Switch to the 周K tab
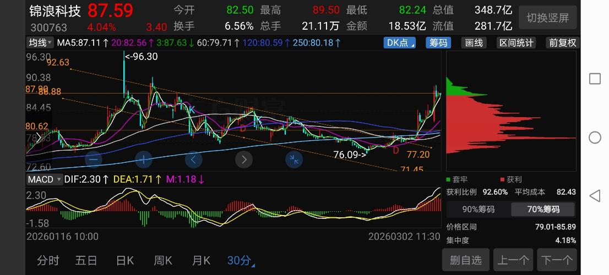 point(163,261)
